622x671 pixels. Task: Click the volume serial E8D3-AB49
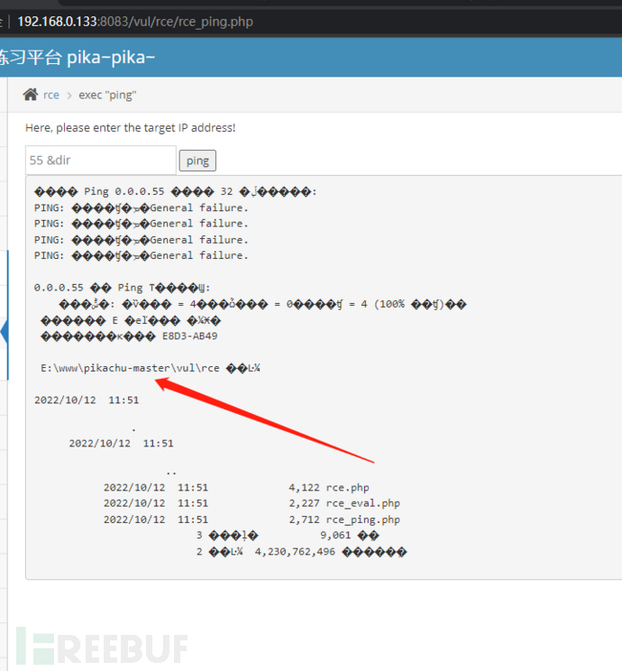190,335
